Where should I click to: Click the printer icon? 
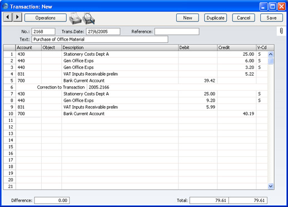[x=75, y=18]
